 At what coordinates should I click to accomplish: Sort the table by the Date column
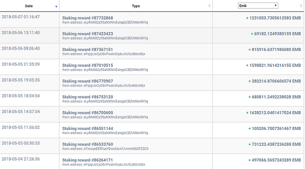(29, 6)
